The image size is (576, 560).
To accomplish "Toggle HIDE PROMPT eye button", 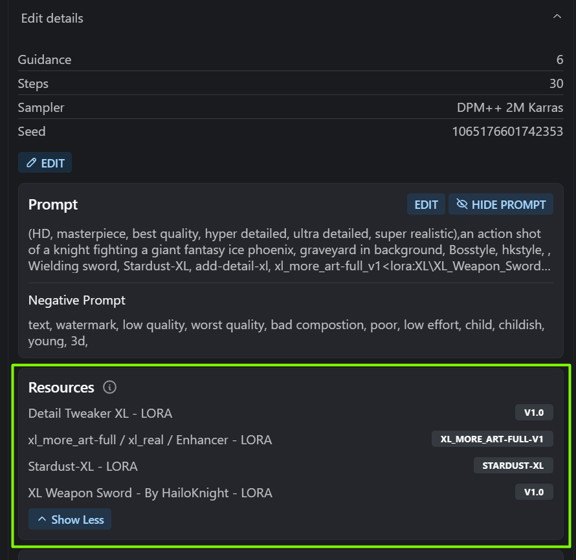I will tap(501, 204).
